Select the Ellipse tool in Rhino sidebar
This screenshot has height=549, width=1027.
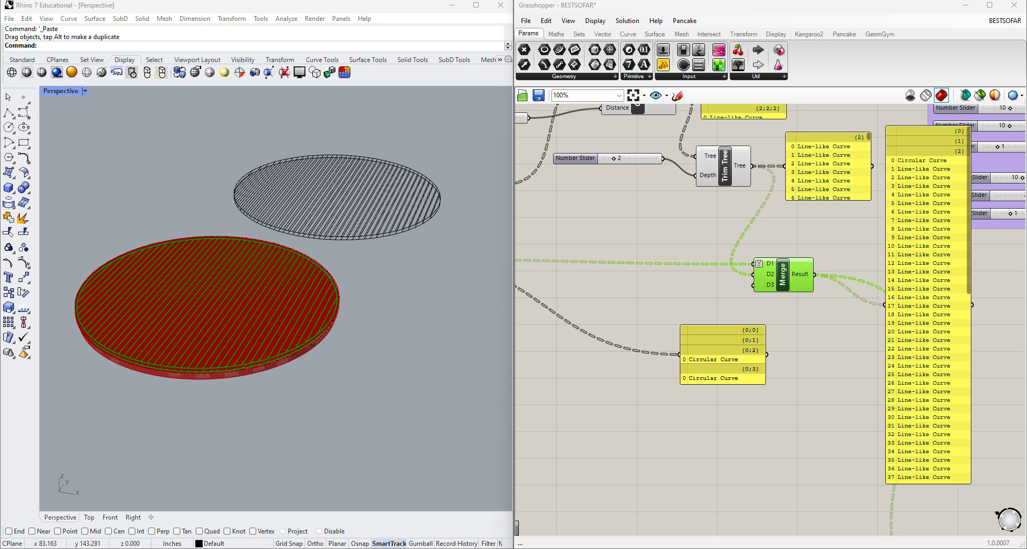[x=24, y=127]
